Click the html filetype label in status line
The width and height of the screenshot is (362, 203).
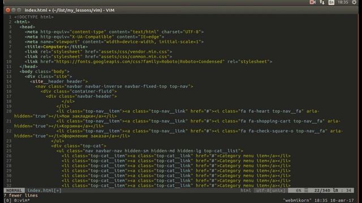pos(245,191)
